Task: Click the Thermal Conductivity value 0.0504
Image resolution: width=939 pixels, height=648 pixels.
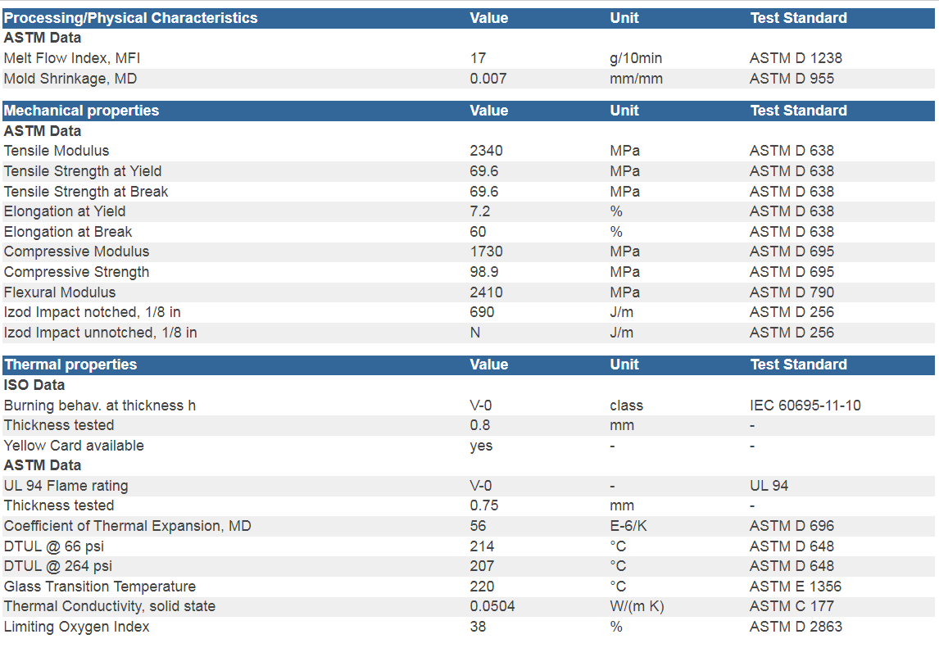Action: click(x=492, y=606)
